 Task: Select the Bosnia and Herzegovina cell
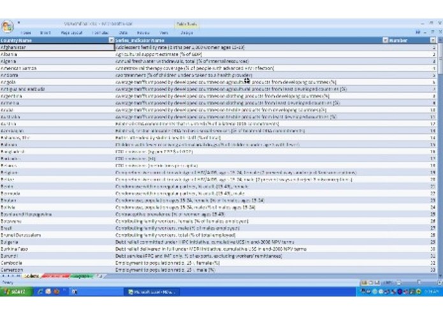coord(57,214)
